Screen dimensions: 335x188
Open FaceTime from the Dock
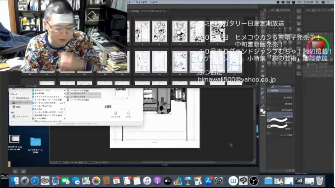click(65, 181)
